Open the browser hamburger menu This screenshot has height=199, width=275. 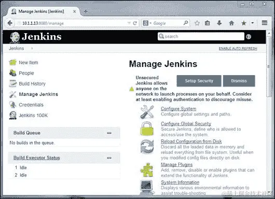tap(265, 23)
